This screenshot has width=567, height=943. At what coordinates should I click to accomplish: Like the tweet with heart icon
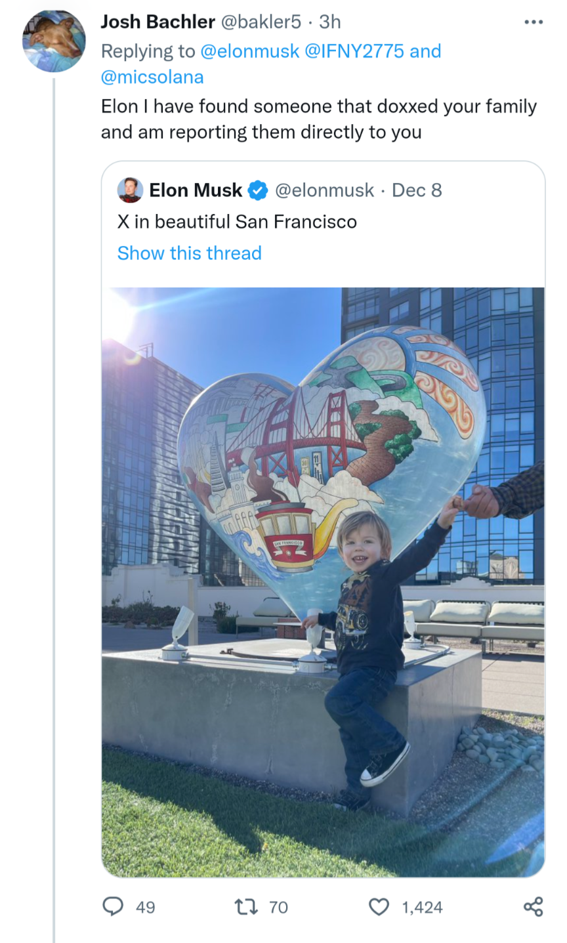coord(379,906)
